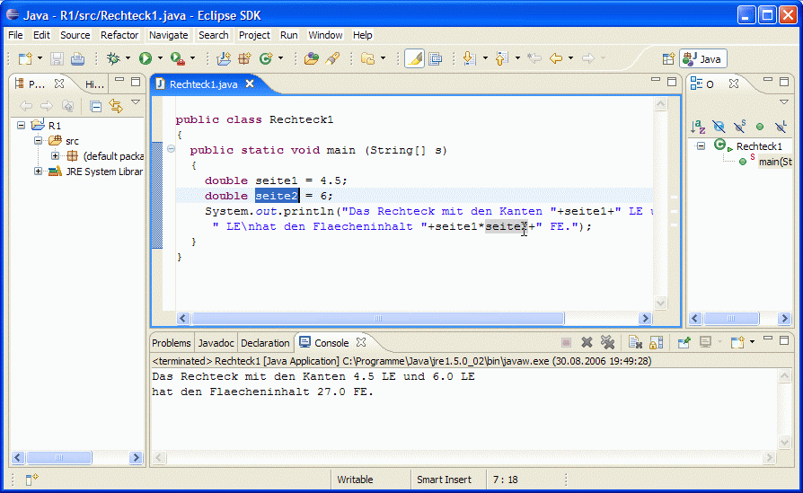This screenshot has width=803, height=493.
Task: Clear the Console output
Action: 633,342
